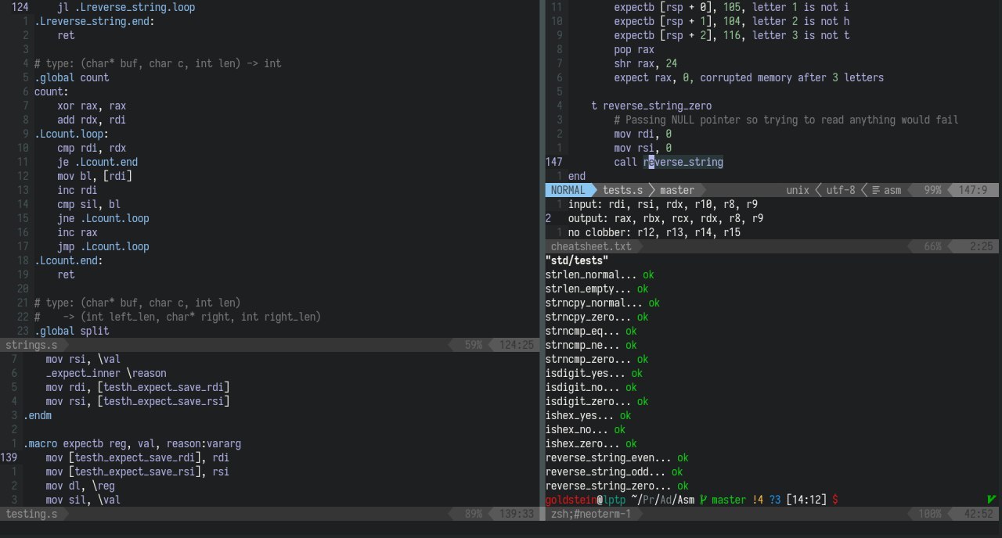Place cursor on "jl .Lreverse_string.loop" line

(x=126, y=7)
